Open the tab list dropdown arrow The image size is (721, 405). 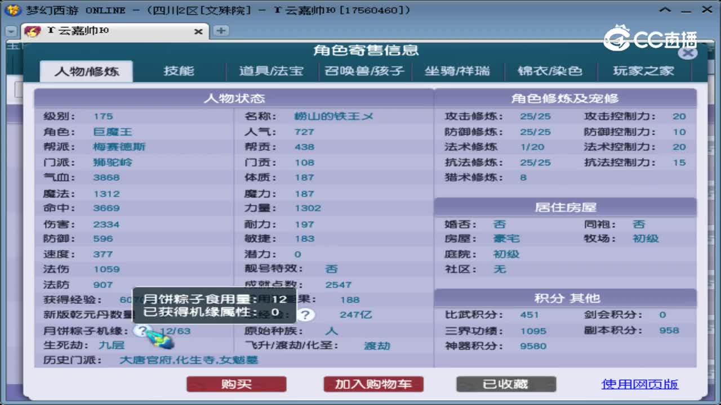[x=11, y=32]
